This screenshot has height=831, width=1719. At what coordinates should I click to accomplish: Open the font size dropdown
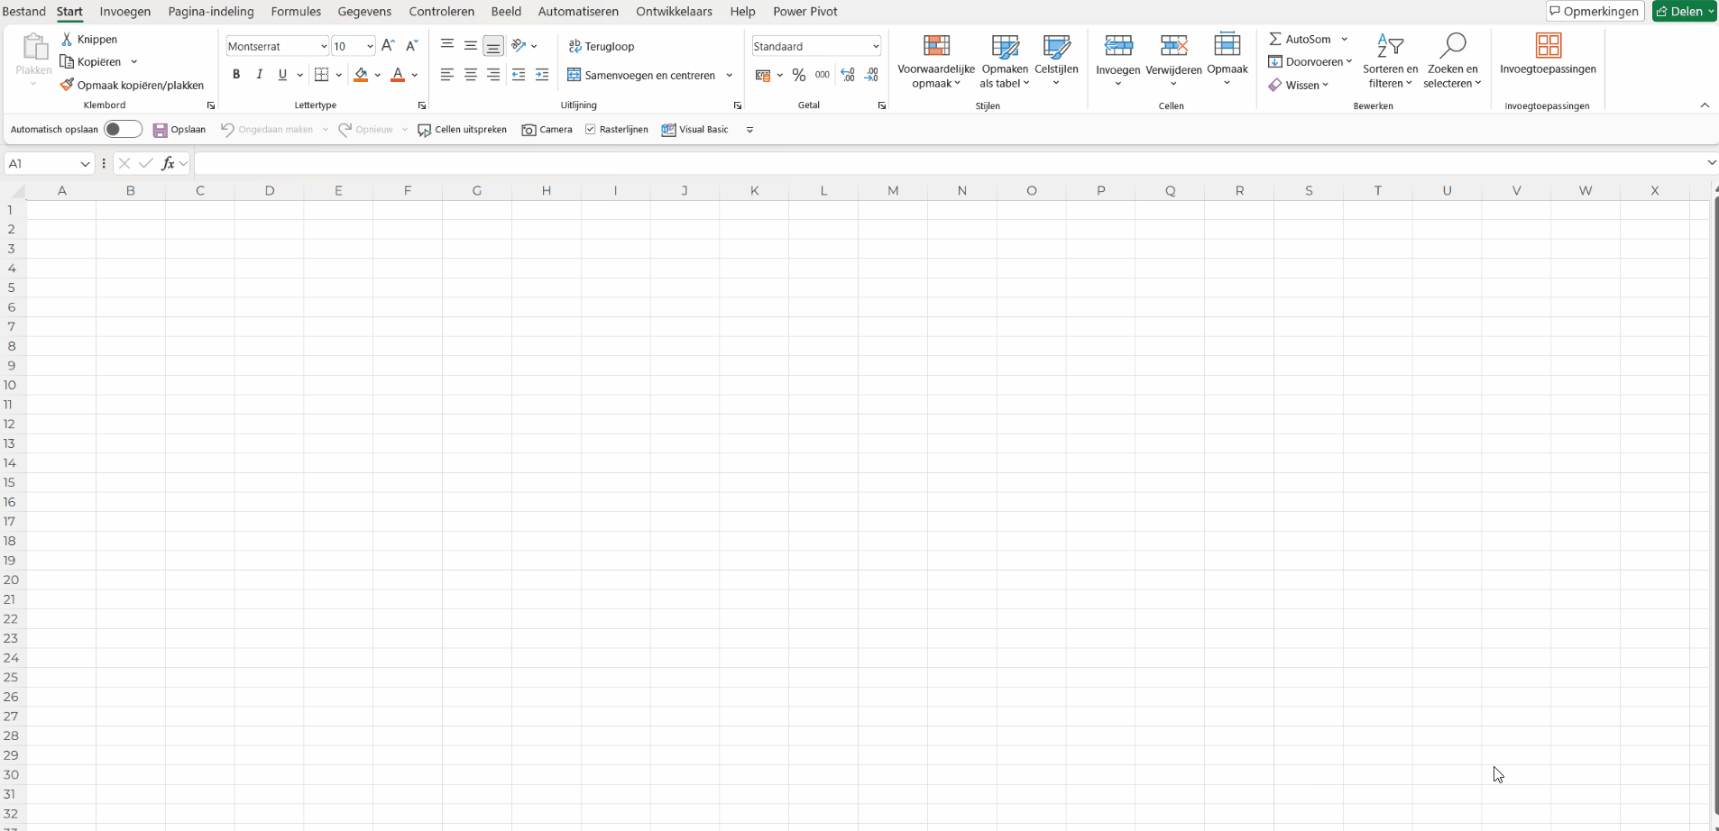coord(370,46)
